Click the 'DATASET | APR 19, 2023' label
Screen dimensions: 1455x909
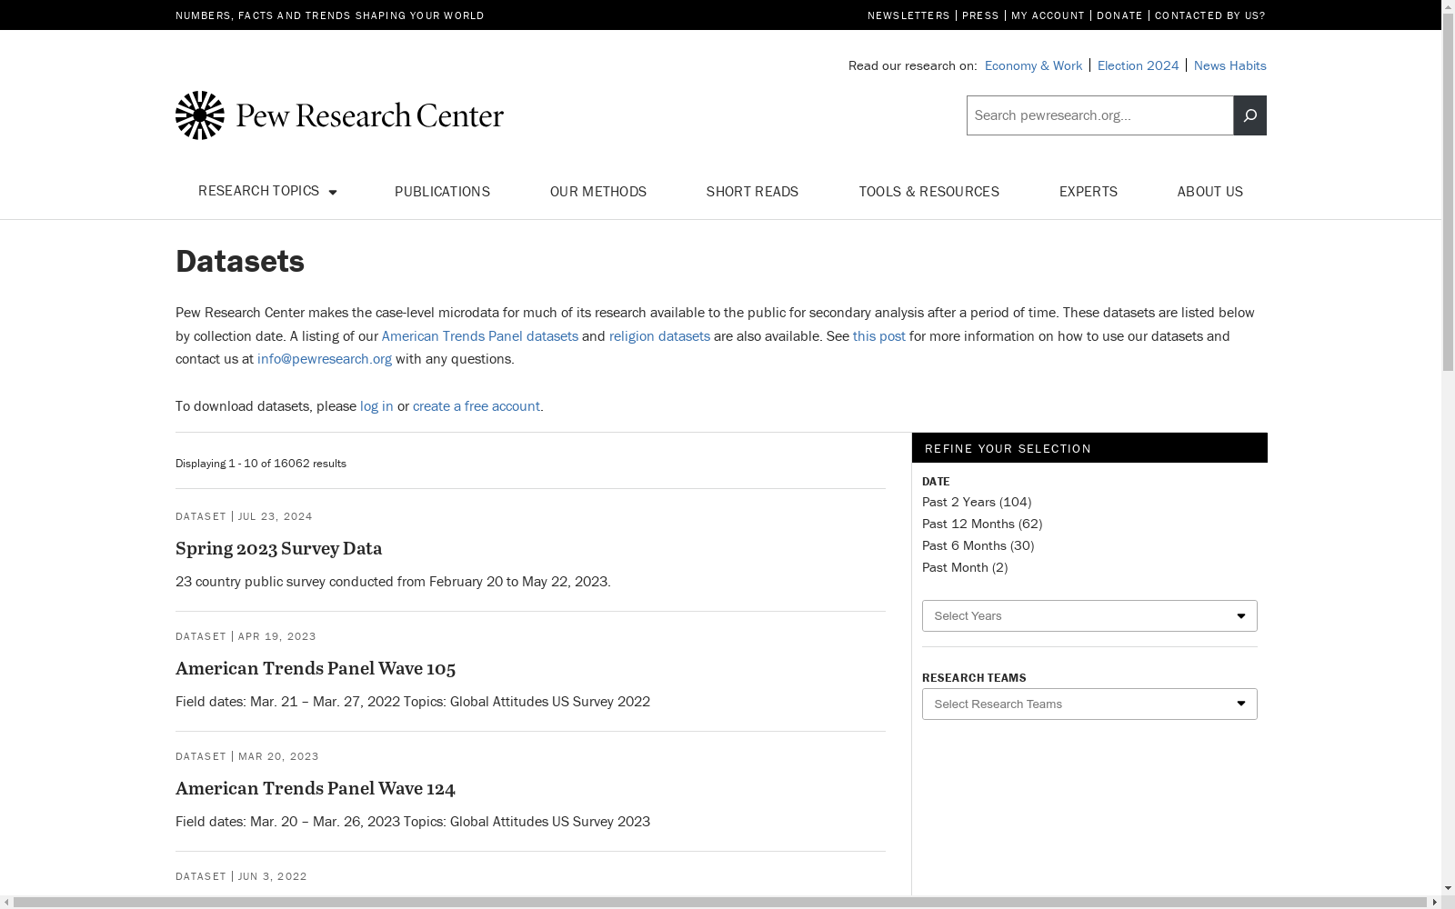pyautogui.click(x=246, y=636)
